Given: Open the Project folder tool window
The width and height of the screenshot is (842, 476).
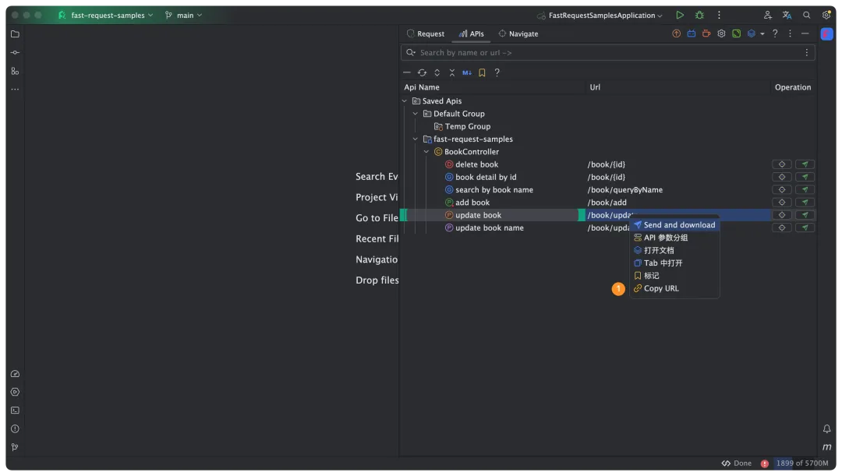Looking at the screenshot, I should 15,34.
